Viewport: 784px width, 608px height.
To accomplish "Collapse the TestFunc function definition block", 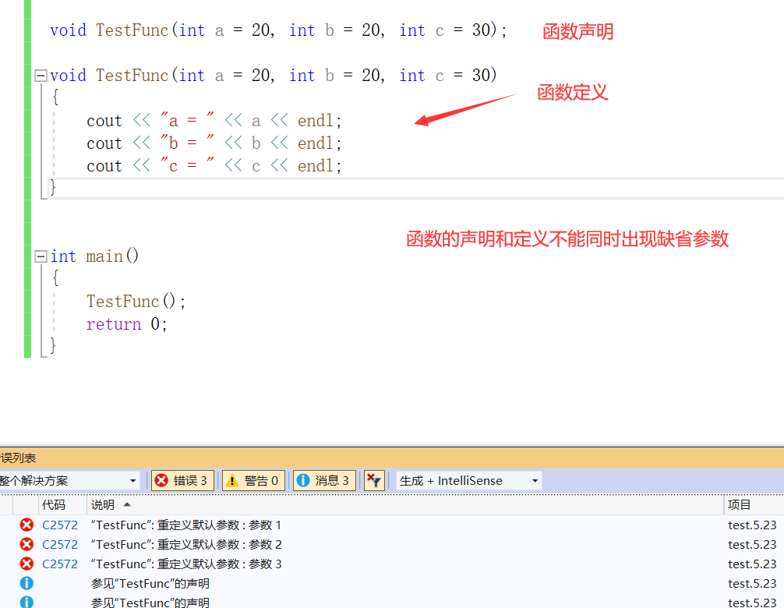I will point(41,76).
